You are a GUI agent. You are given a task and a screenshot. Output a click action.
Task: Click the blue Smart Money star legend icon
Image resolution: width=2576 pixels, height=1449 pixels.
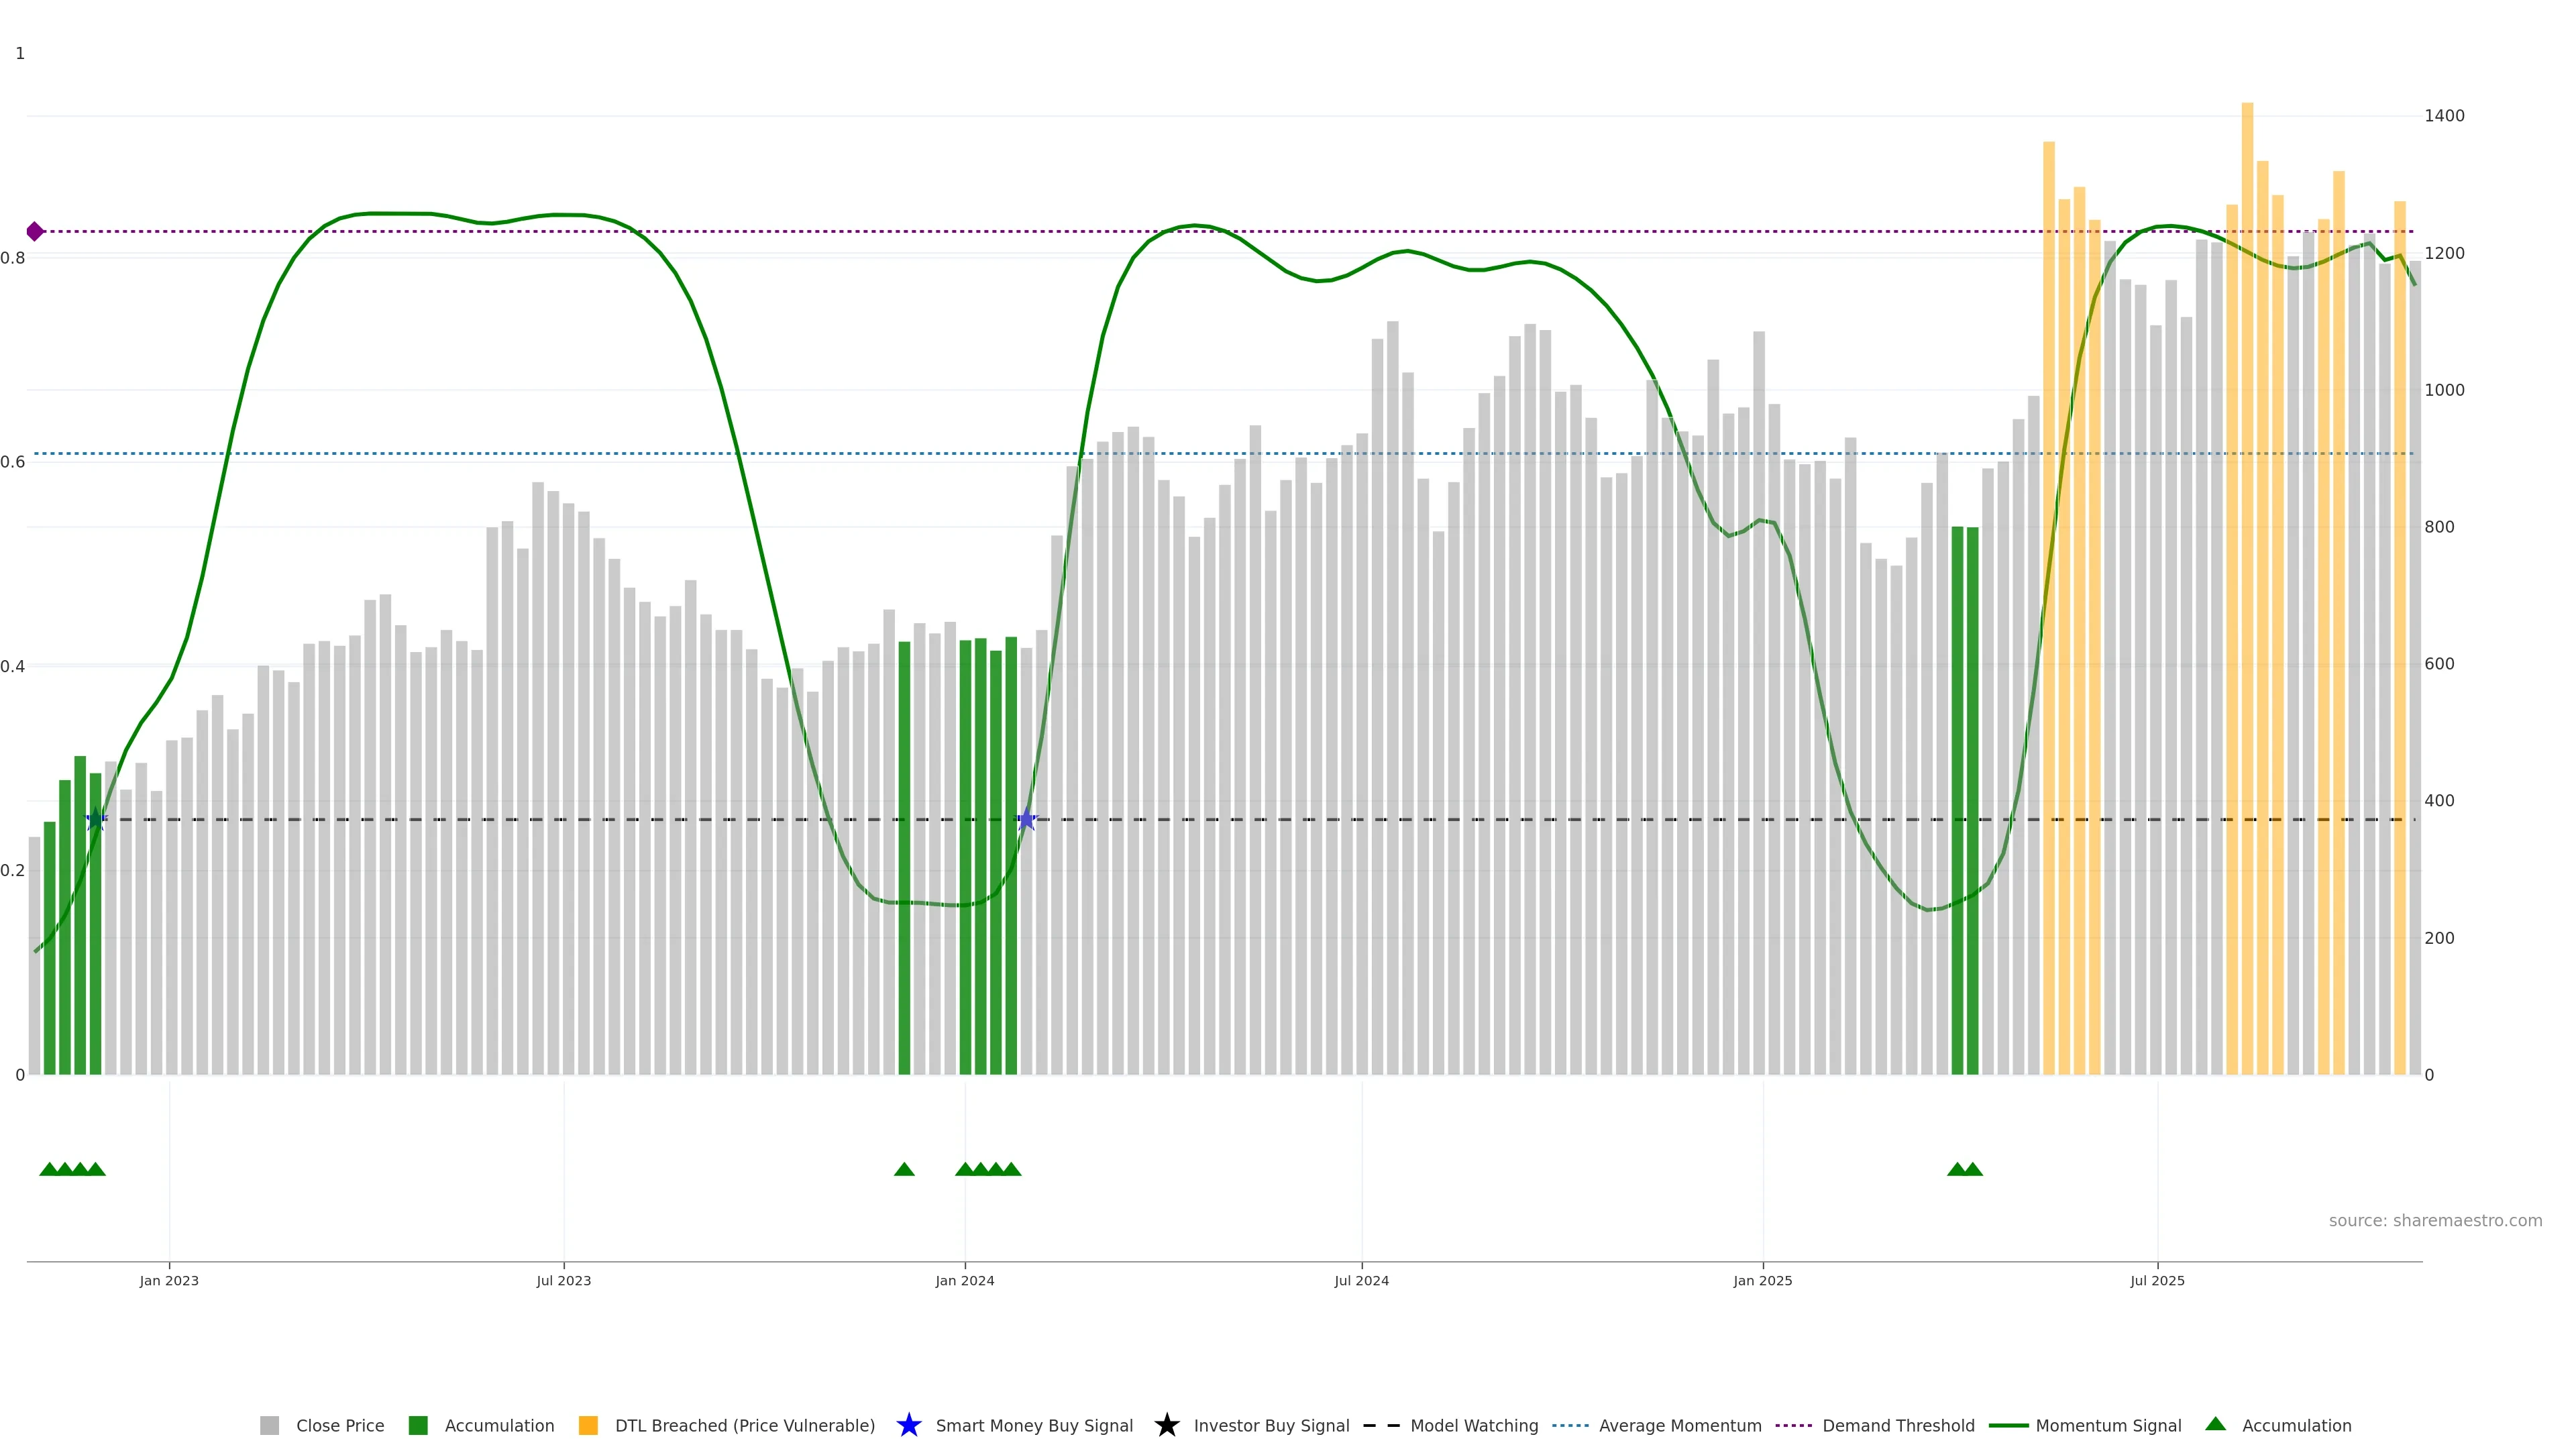pos(908,1425)
